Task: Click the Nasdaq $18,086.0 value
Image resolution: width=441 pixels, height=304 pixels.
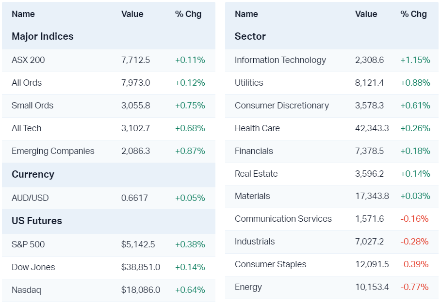Action: [141, 290]
